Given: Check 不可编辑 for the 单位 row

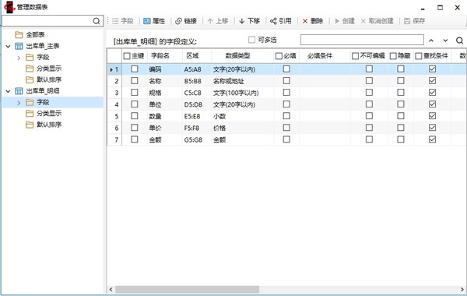Looking at the screenshot, I should (x=369, y=104).
